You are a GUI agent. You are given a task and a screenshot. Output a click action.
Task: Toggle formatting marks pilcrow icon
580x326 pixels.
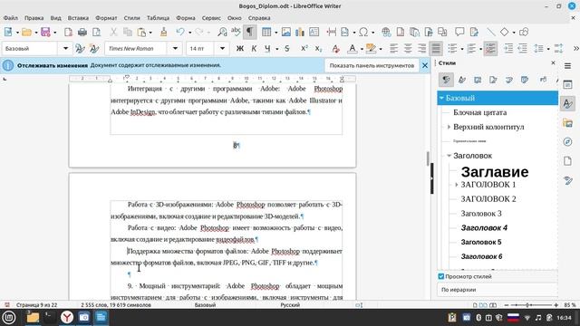[250, 33]
